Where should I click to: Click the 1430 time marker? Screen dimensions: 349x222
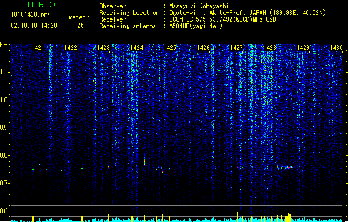click(336, 48)
